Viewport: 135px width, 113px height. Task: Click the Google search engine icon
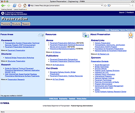click(109, 6)
